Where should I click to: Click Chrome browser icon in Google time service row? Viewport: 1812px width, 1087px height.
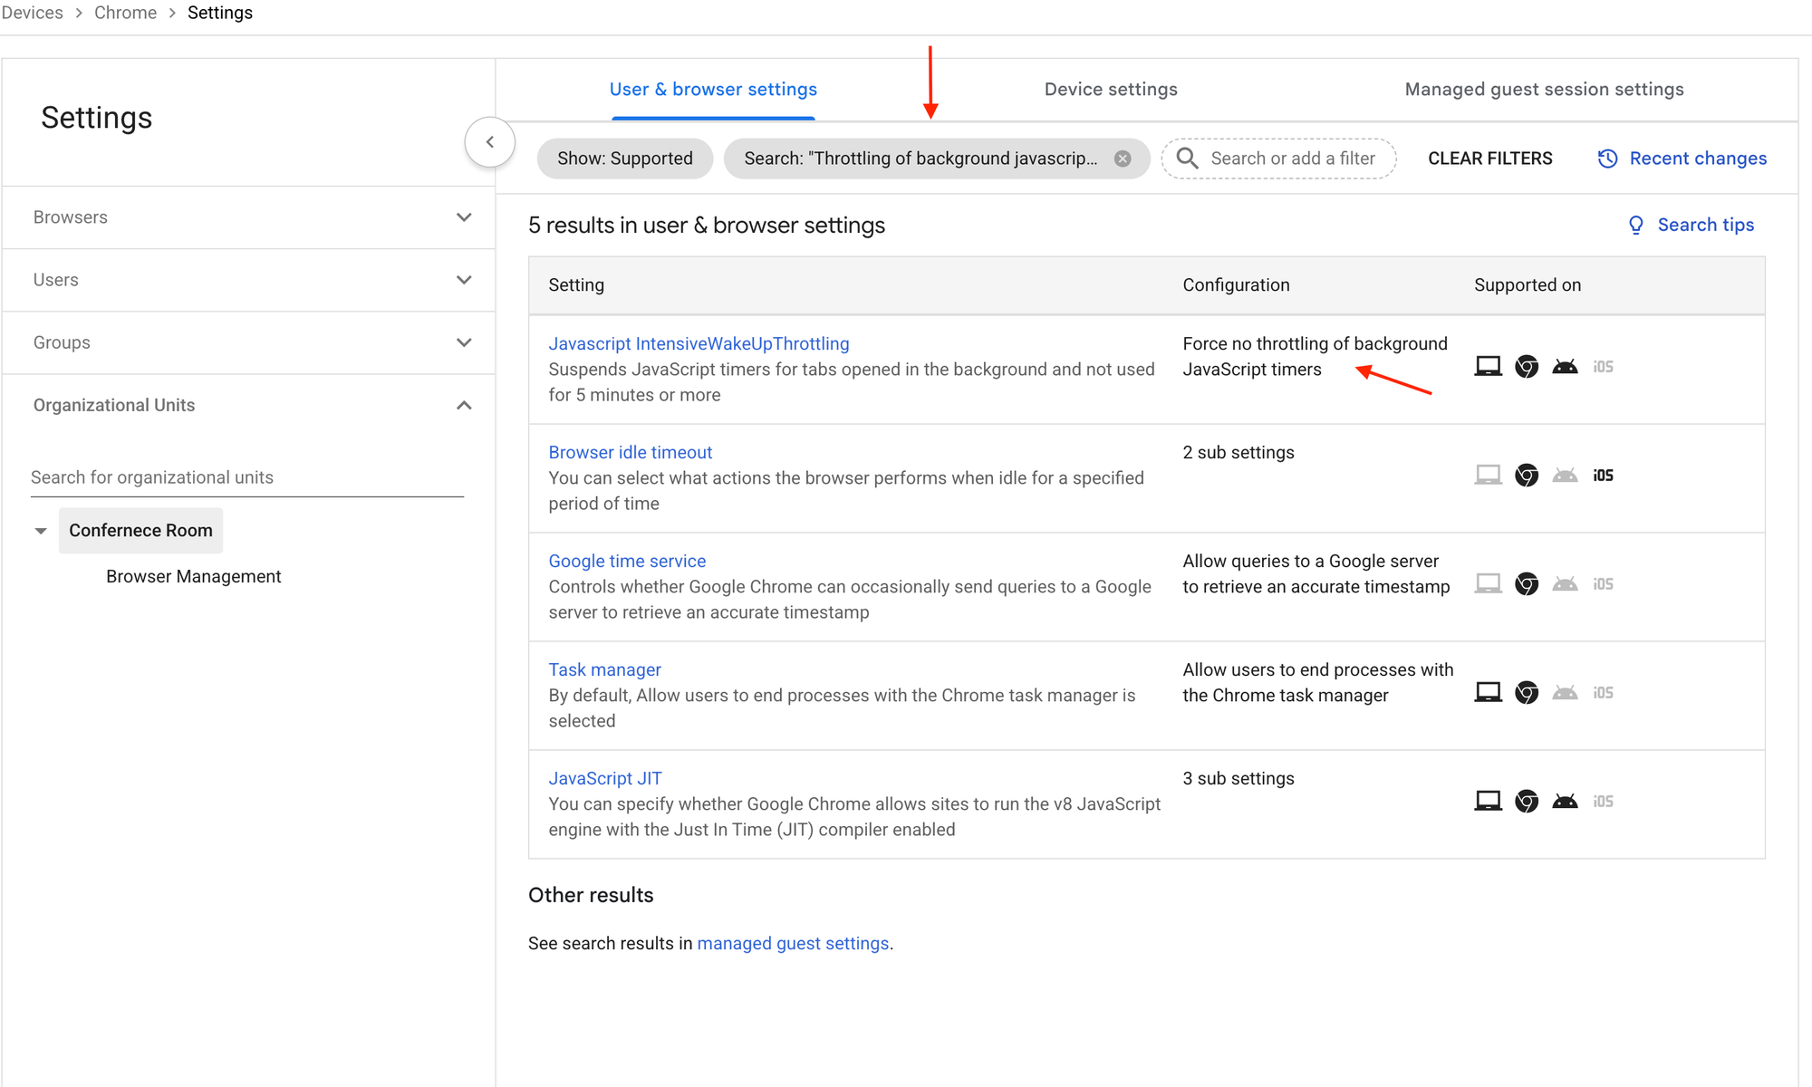[x=1527, y=583]
